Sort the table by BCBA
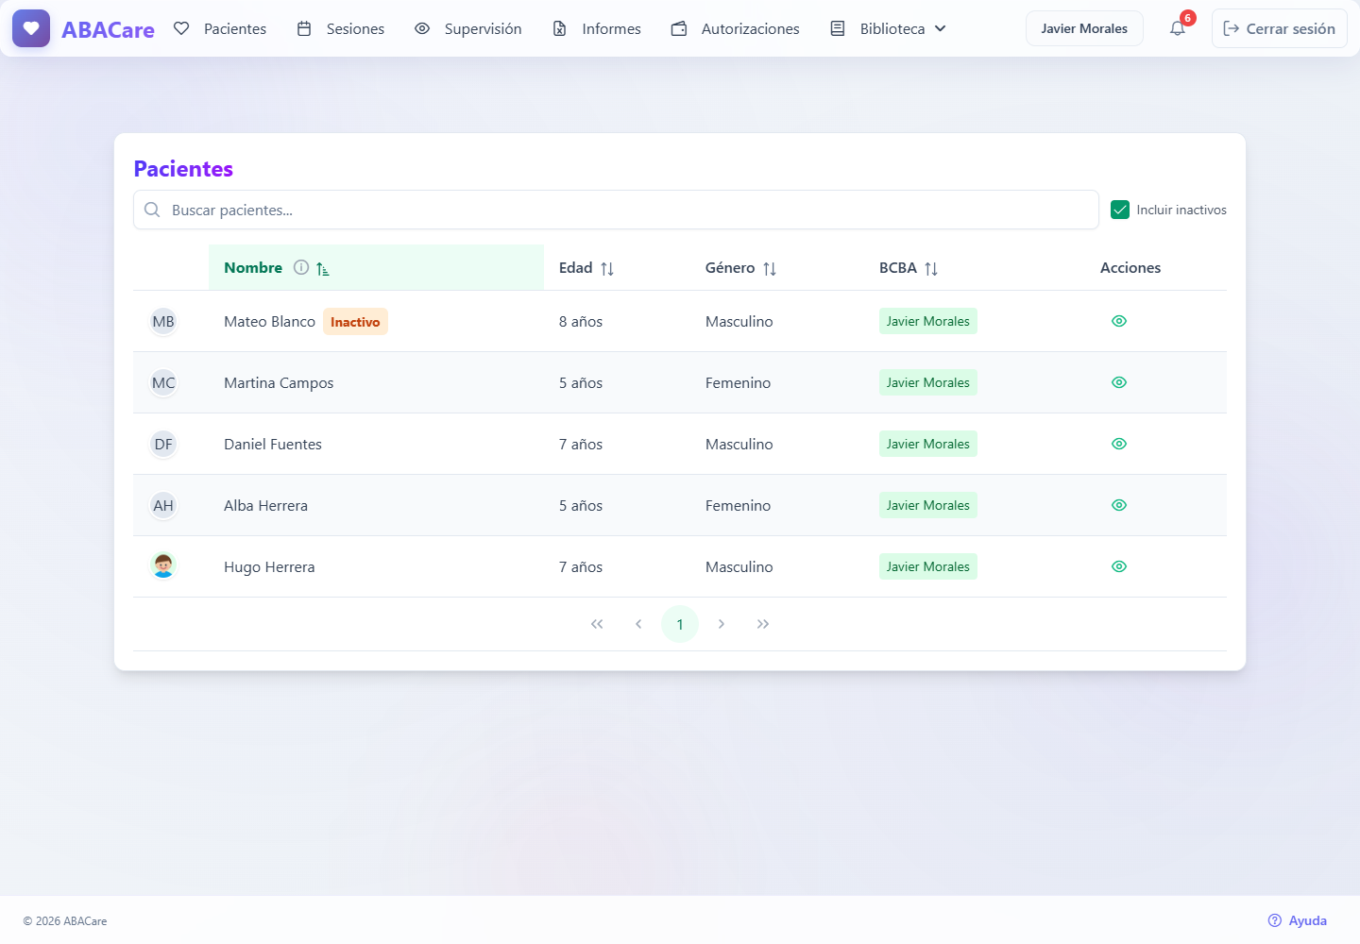The height and width of the screenshot is (944, 1360). click(931, 269)
